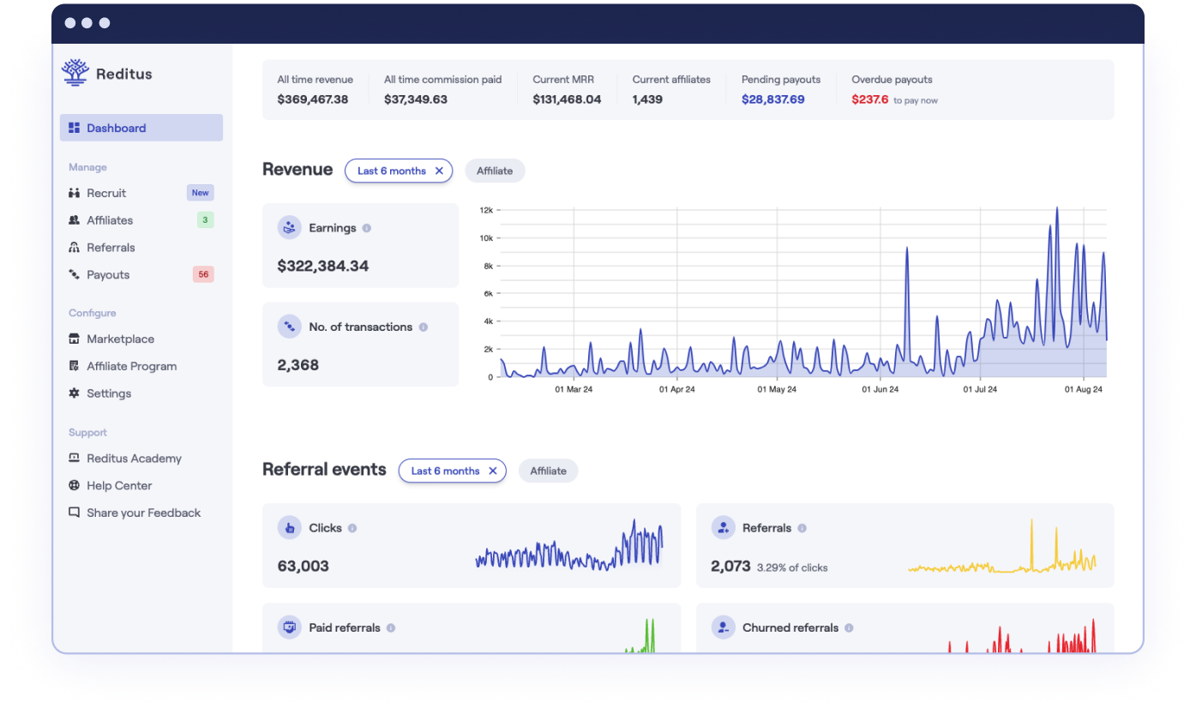Select the Dashboard grid icon
The width and height of the screenshot is (1196, 714).
[72, 127]
